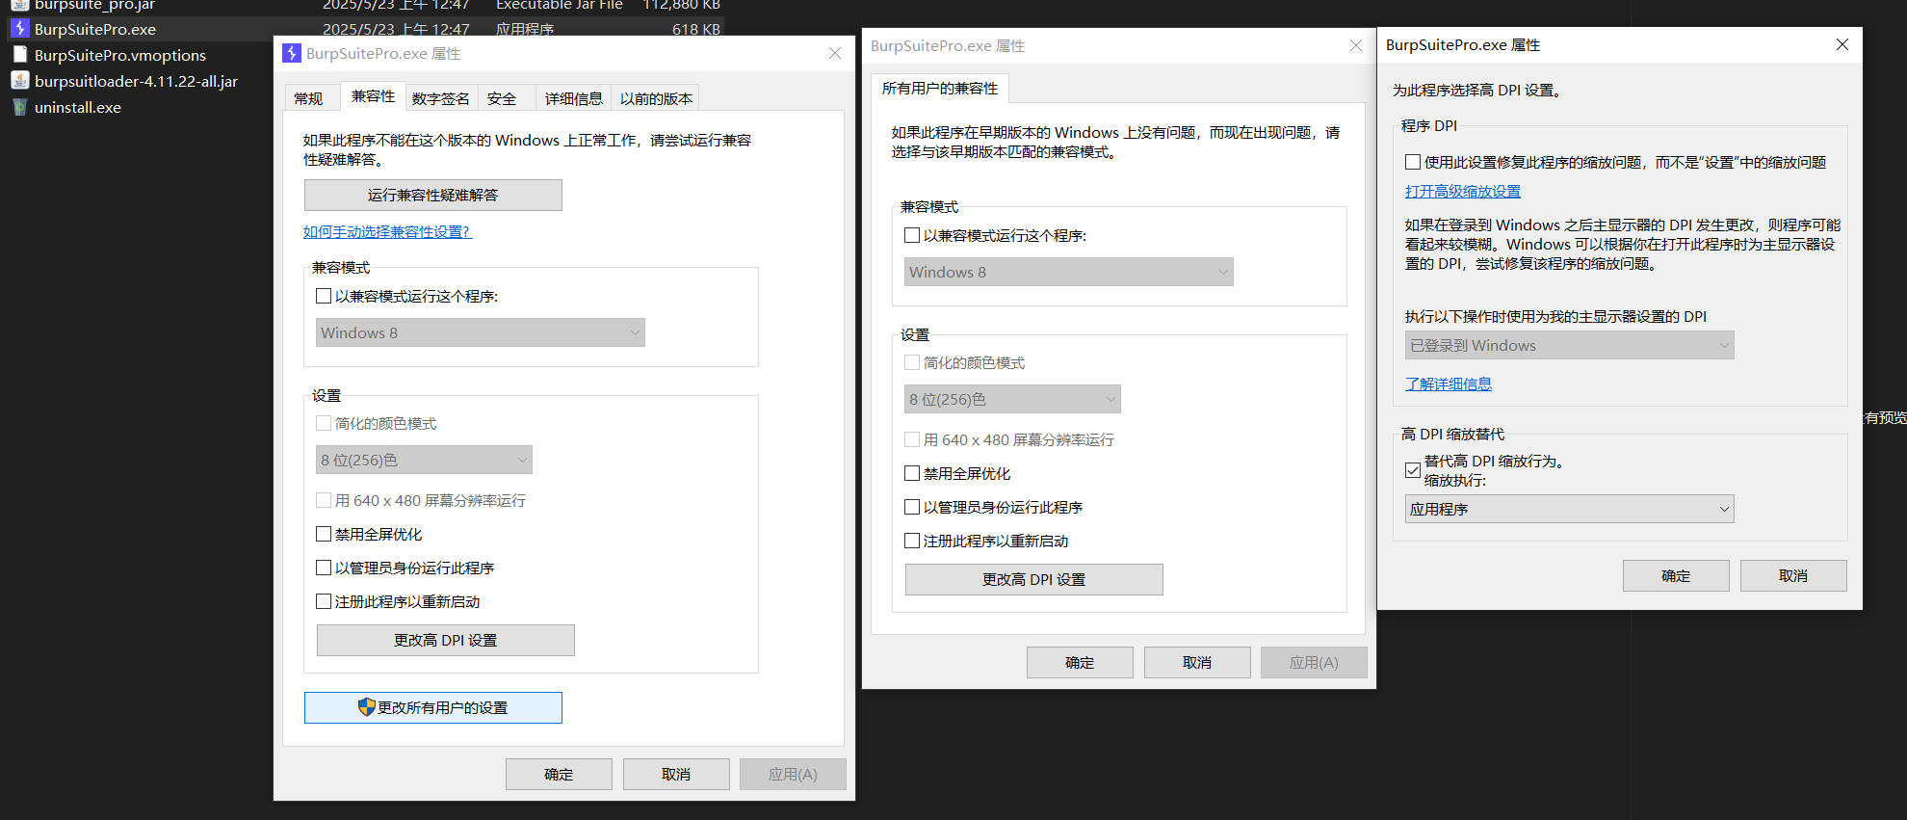Enable compatibility mode checkbox in middle dialog

point(912,235)
